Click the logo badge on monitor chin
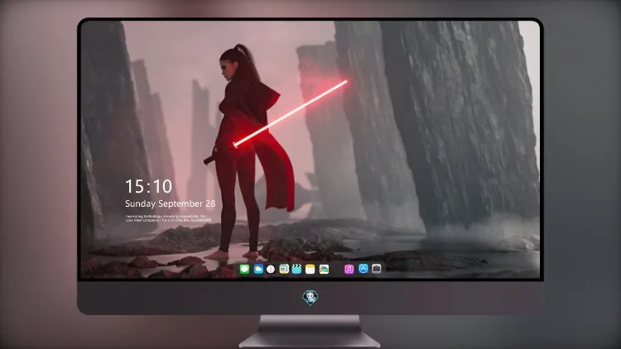The image size is (621, 349). [x=310, y=297]
